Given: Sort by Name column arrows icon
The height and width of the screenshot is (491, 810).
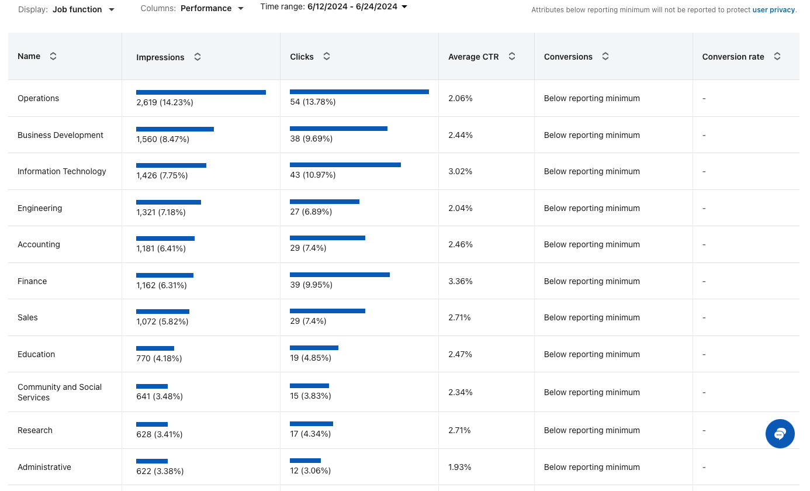Looking at the screenshot, I should point(53,56).
